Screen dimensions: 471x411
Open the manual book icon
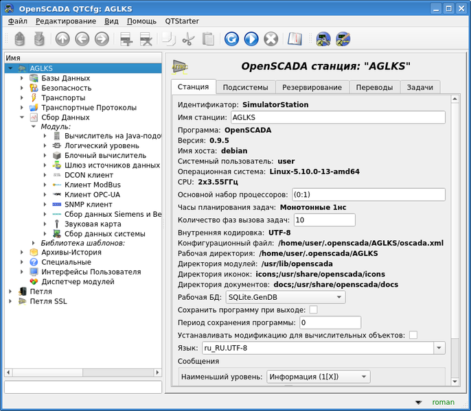coord(295,39)
